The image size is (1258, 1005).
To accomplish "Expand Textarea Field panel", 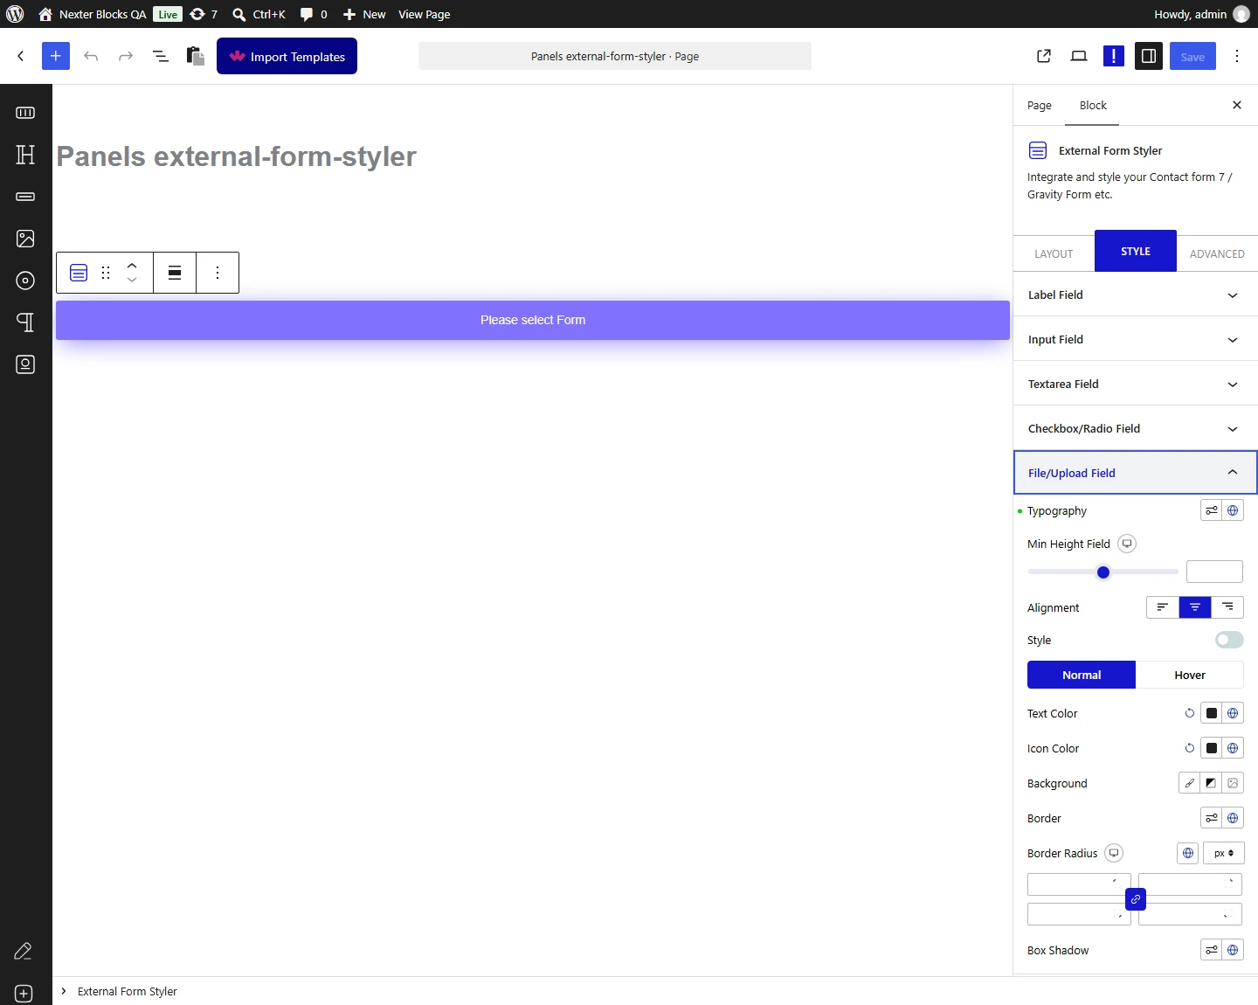I will pyautogui.click(x=1136, y=384).
